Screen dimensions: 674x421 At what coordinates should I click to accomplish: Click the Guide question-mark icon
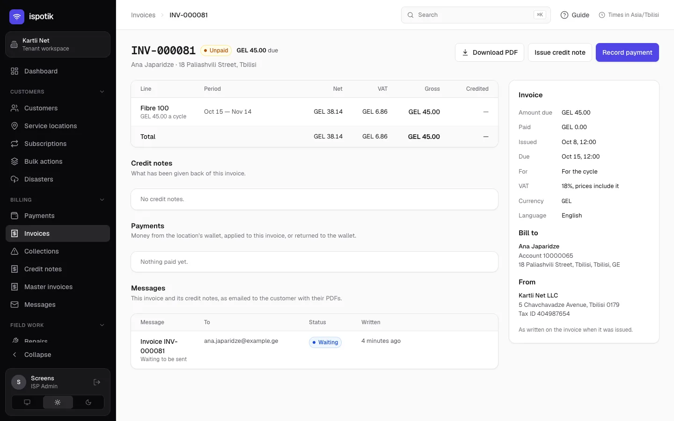tap(564, 15)
